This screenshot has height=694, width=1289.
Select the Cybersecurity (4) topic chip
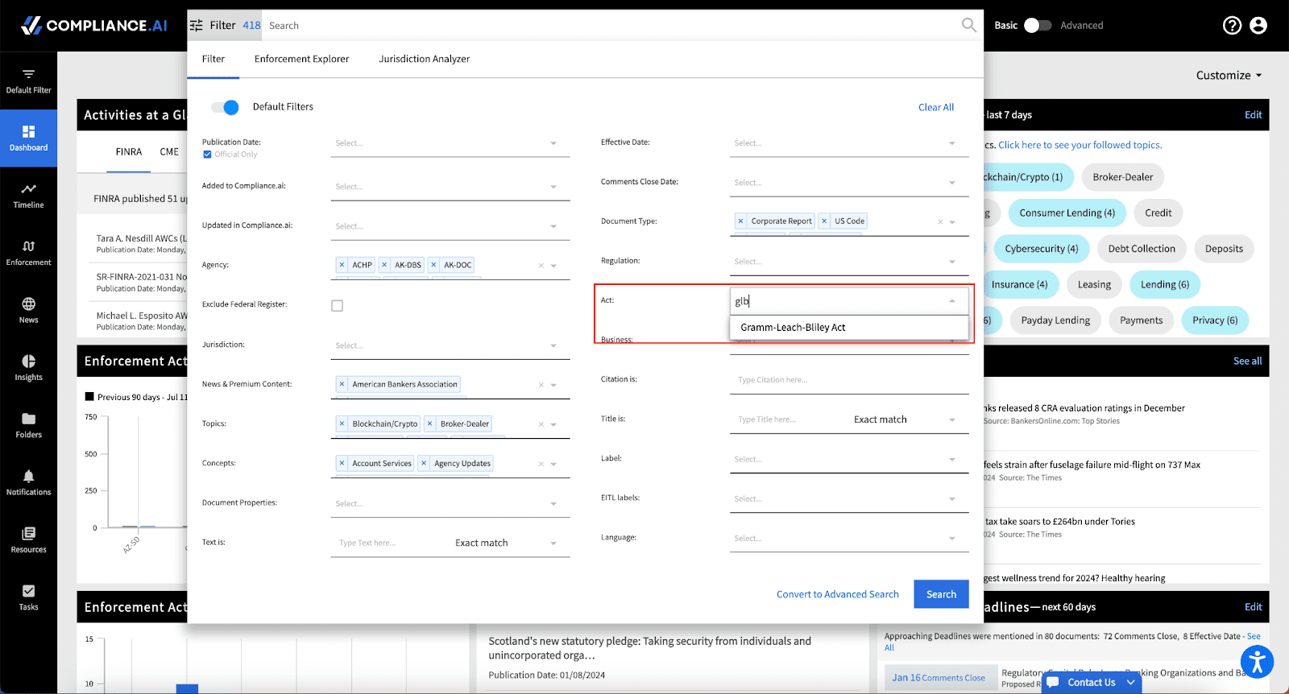[1042, 249]
